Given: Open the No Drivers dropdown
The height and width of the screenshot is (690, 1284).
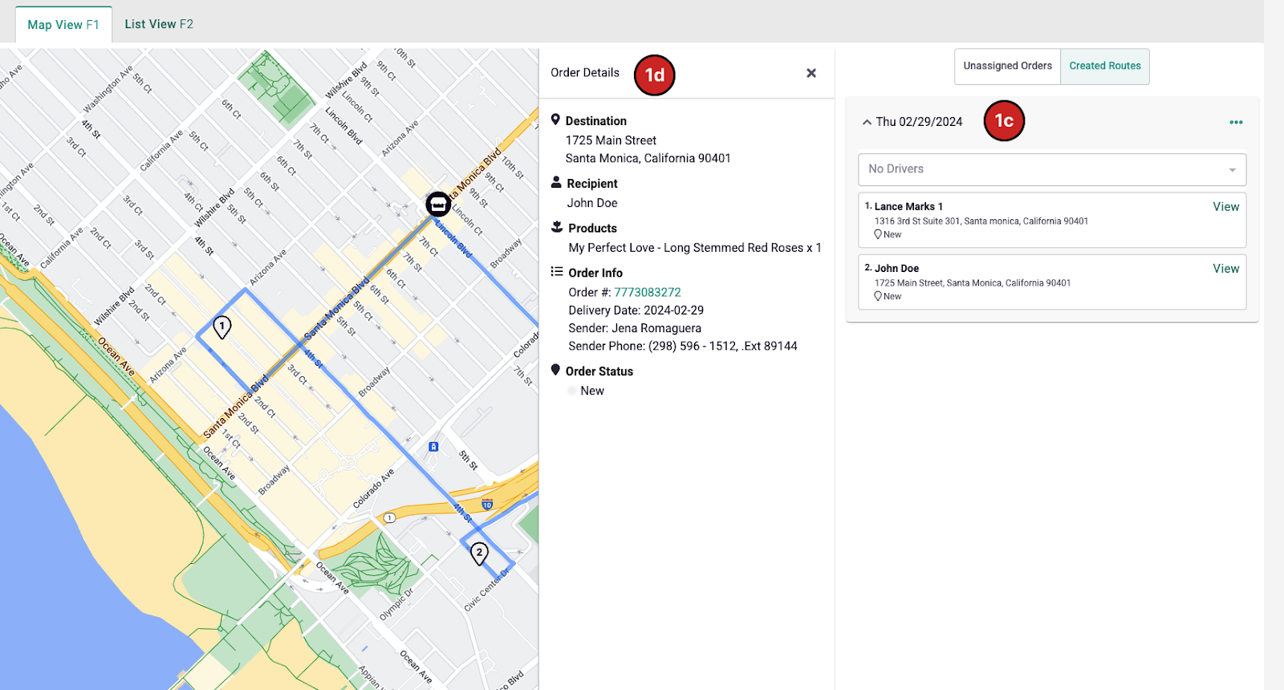Looking at the screenshot, I should [1052, 169].
